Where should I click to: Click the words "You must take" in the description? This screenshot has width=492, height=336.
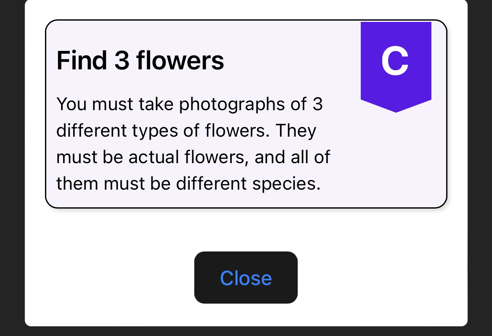click(115, 104)
